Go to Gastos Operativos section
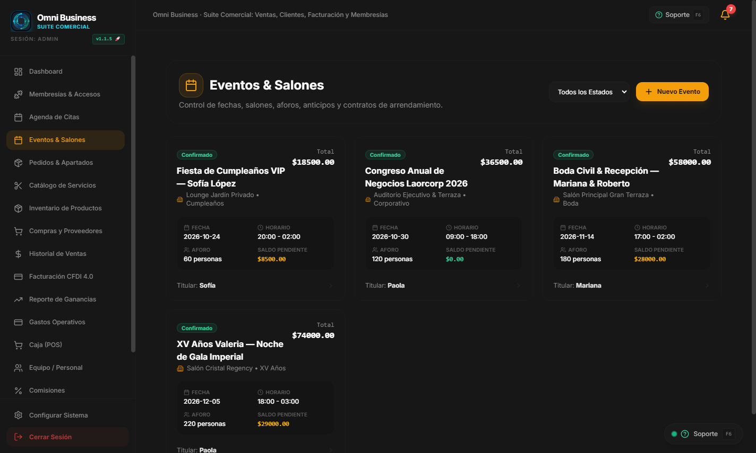Image resolution: width=756 pixels, height=453 pixels. coord(65,322)
